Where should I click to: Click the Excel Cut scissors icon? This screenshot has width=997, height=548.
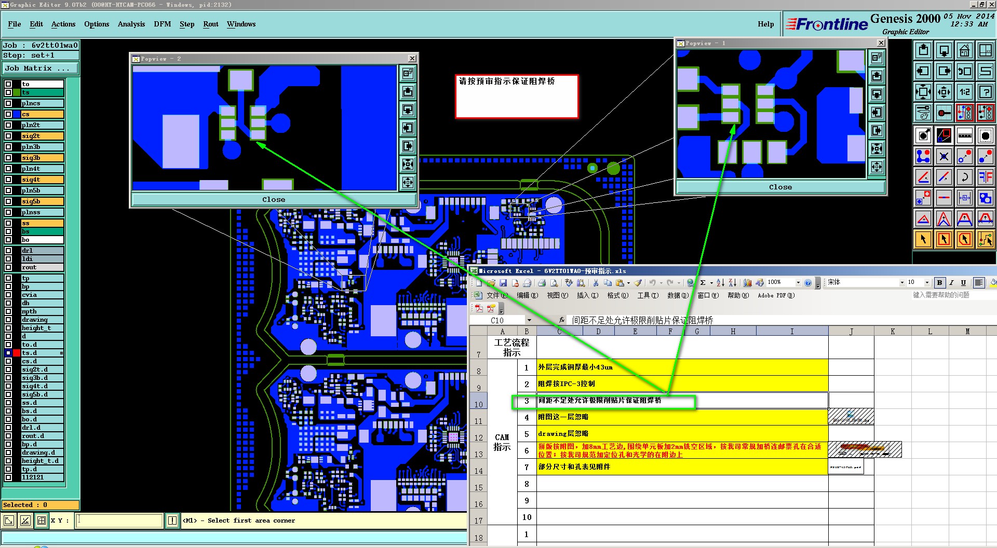click(x=596, y=283)
